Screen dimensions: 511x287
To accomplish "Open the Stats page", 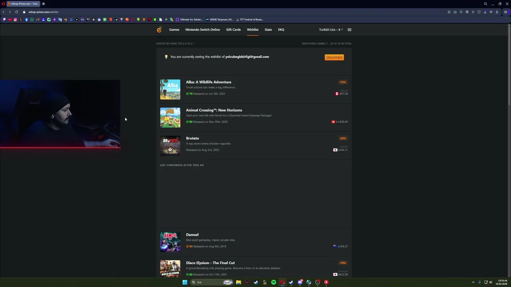I will pyautogui.click(x=268, y=29).
